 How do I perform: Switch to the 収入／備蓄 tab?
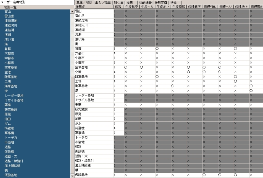click(x=102, y=2)
